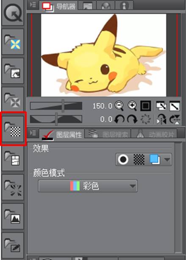Zoom out with the minus magnifier
This screenshot has width=186, height=260.
pos(119,106)
